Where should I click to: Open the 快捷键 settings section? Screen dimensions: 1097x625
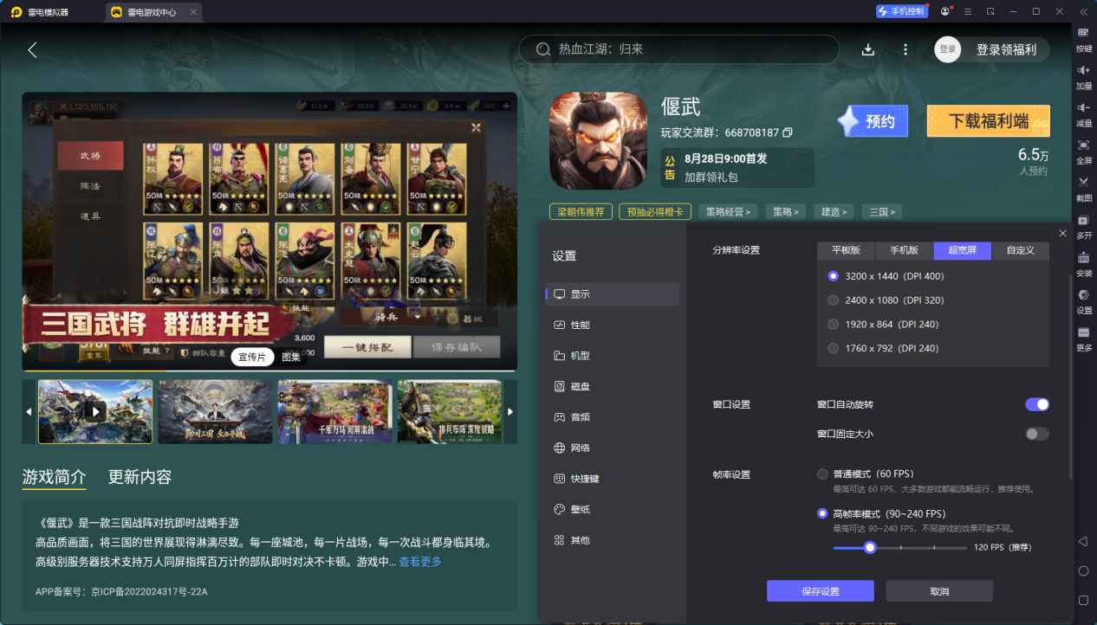pos(613,479)
